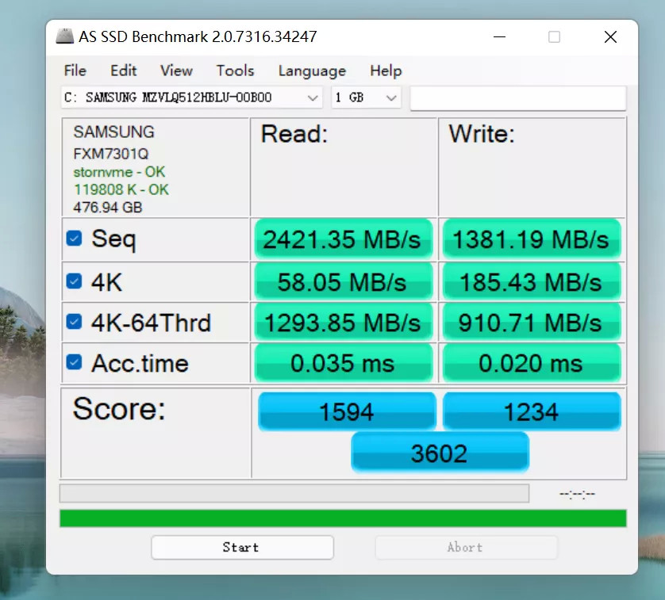Click the write score 1234

pos(532,411)
